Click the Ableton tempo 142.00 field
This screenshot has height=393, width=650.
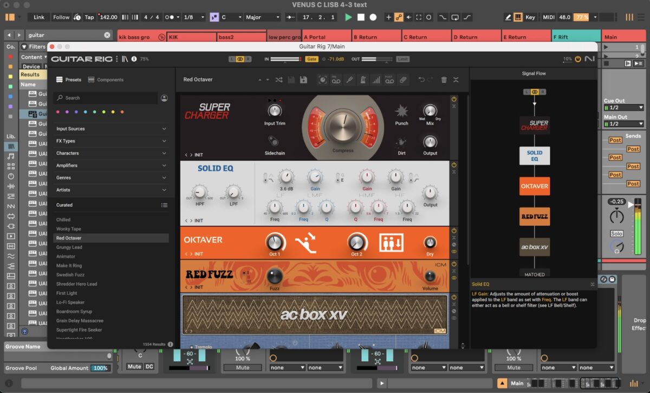[108, 17]
